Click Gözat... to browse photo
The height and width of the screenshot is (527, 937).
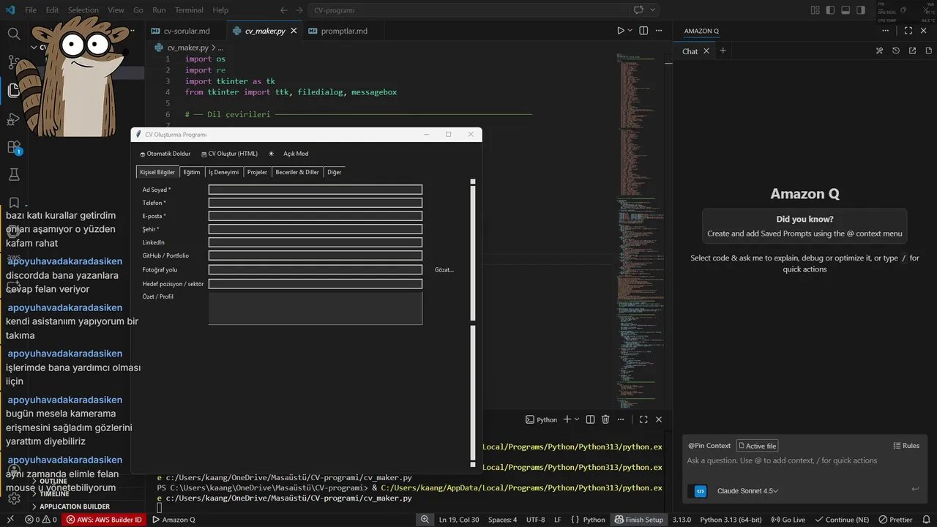pyautogui.click(x=444, y=270)
